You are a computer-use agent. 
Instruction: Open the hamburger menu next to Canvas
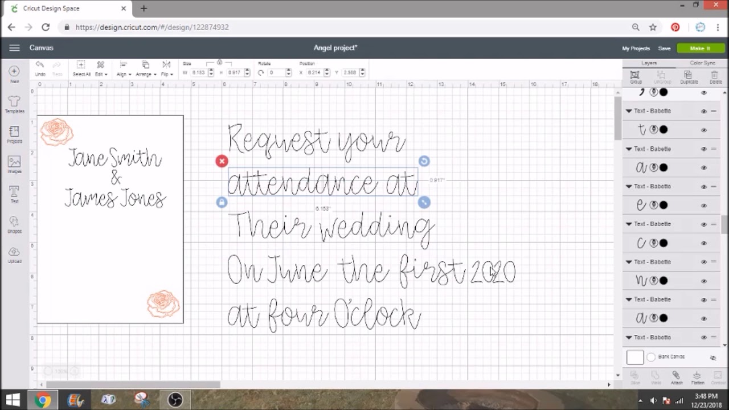pos(14,48)
